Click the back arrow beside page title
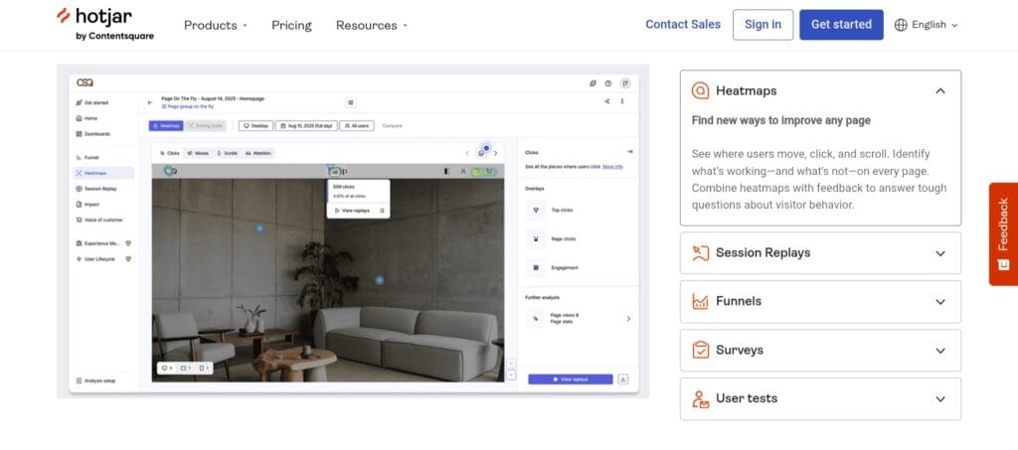 (x=150, y=102)
